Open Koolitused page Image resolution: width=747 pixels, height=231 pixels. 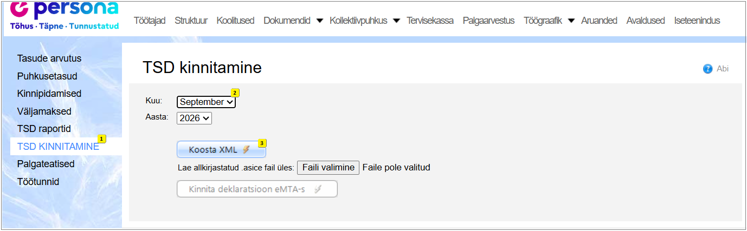click(x=235, y=21)
